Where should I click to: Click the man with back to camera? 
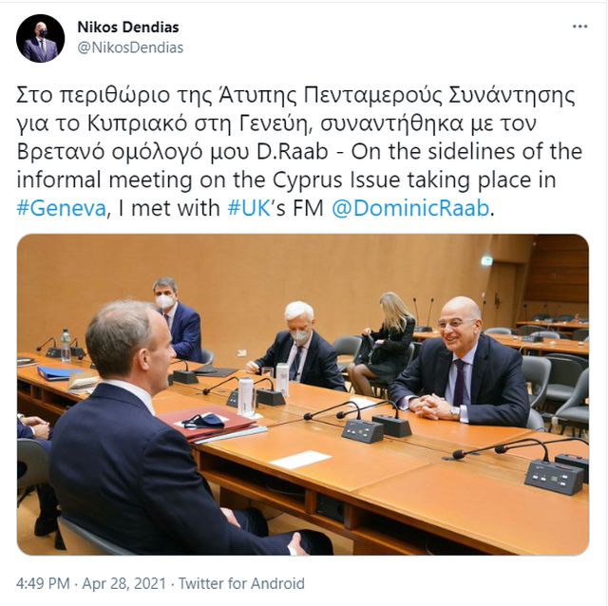[155, 430]
